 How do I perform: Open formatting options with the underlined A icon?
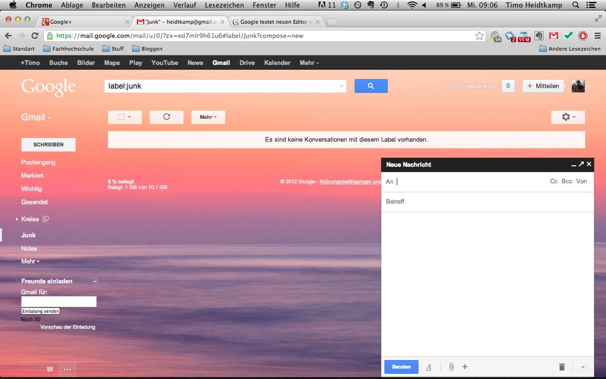pos(428,367)
